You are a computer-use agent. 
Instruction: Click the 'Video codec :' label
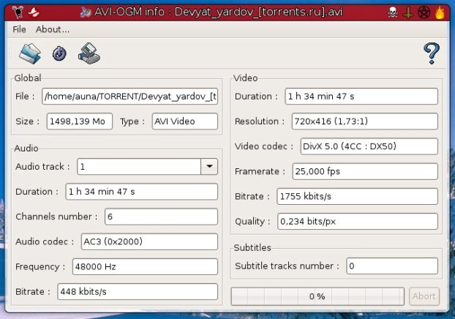point(264,146)
